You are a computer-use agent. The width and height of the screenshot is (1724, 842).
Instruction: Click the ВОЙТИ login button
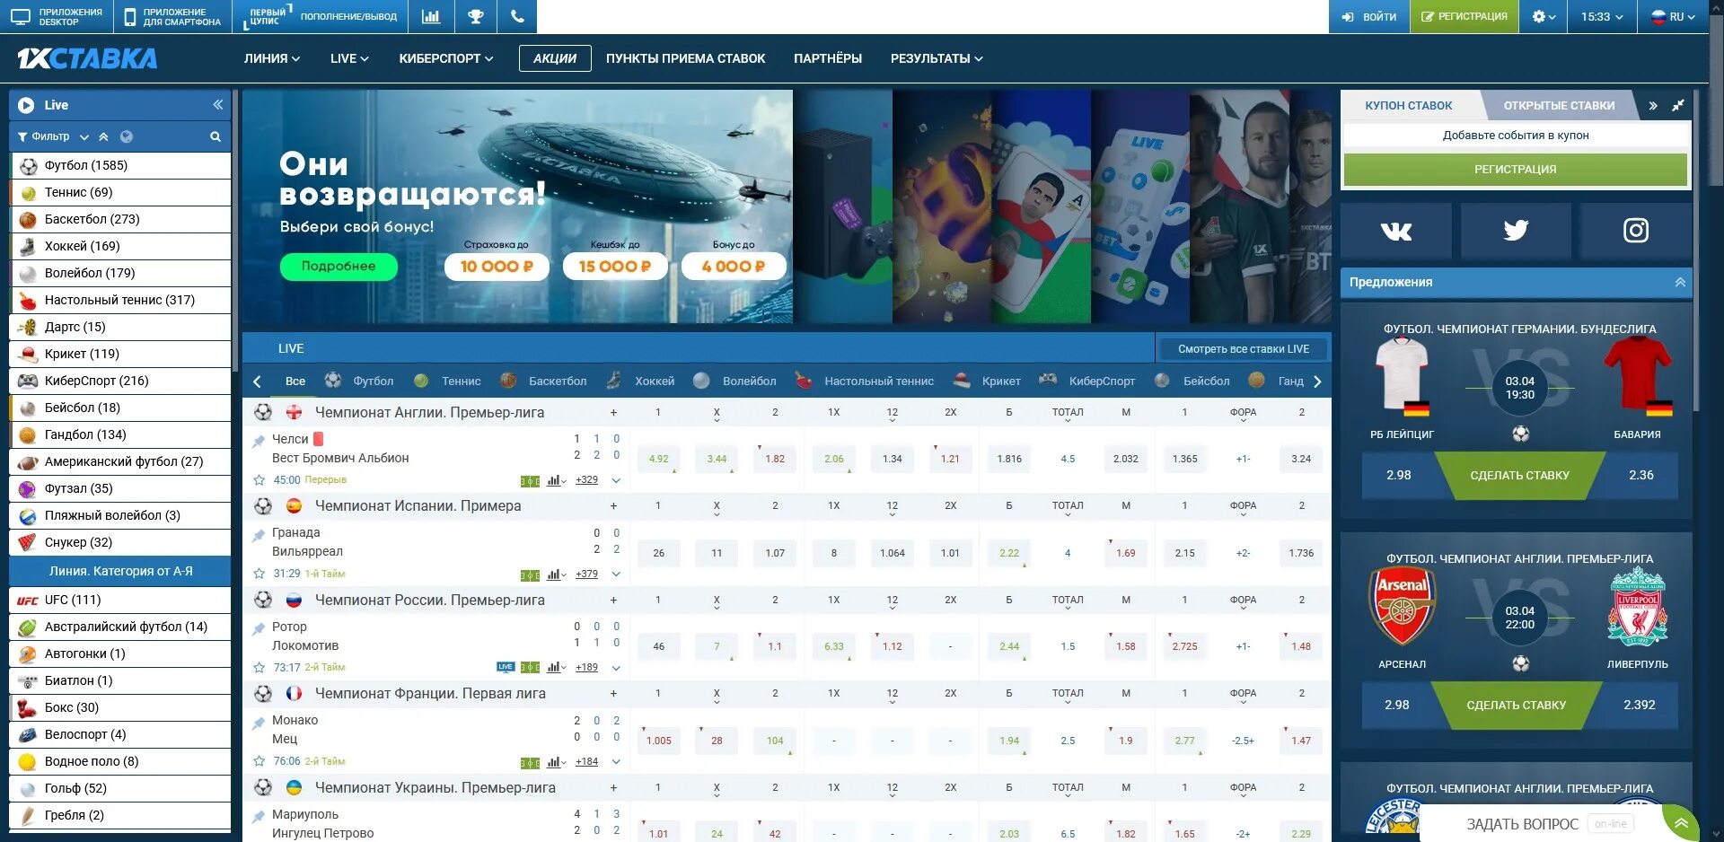pos(1369,16)
